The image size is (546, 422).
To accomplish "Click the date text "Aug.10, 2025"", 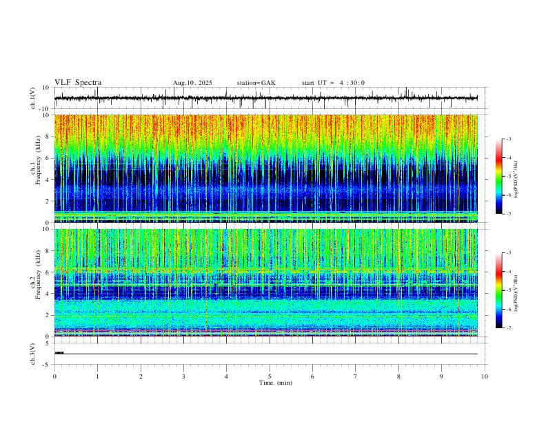I will click(192, 83).
